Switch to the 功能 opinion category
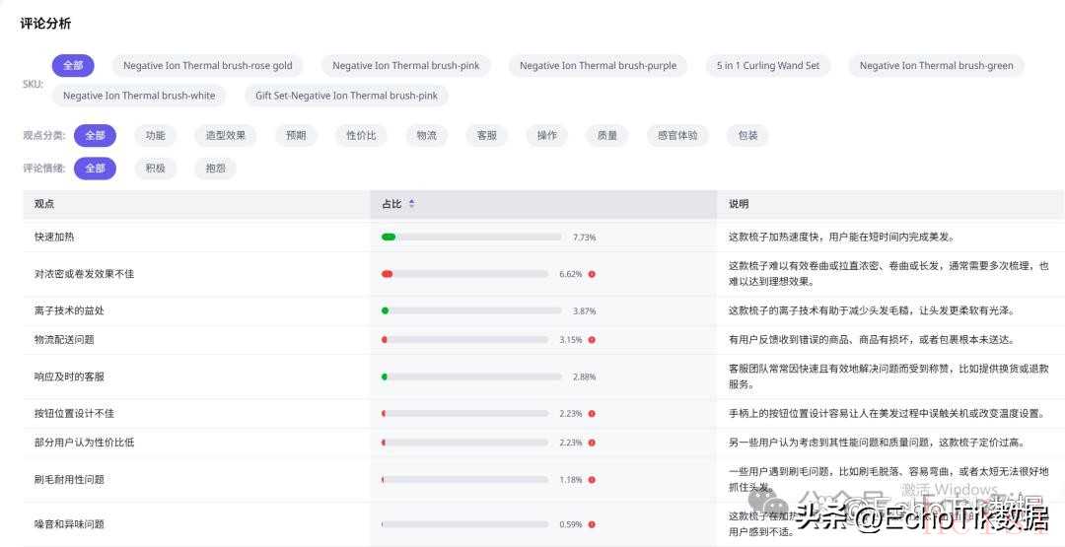 click(x=156, y=135)
